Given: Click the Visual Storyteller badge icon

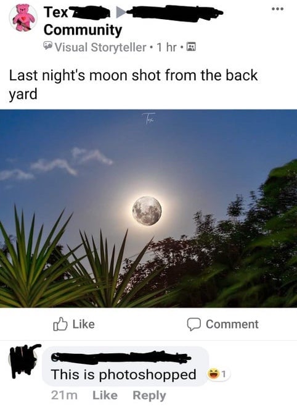Looking at the screenshot, I should [x=47, y=46].
